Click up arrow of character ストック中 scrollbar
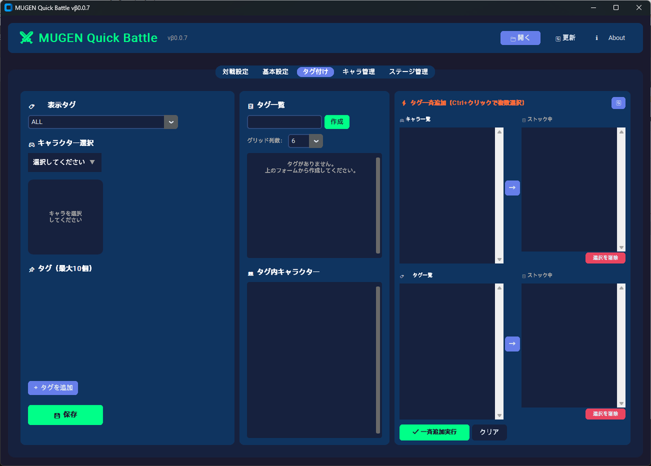 tap(622, 132)
